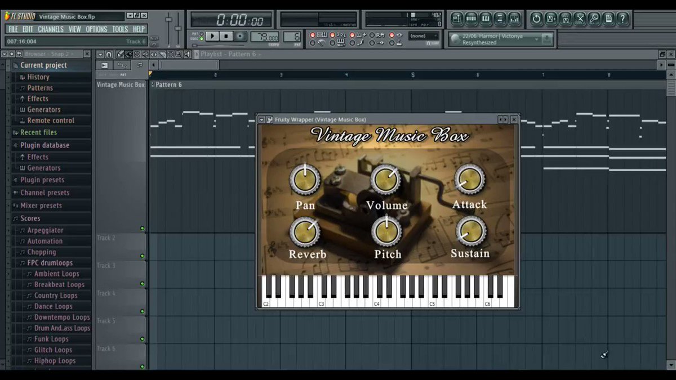Mute Track 2 green LED
The width and height of the screenshot is (676, 380).
pyautogui.click(x=143, y=256)
